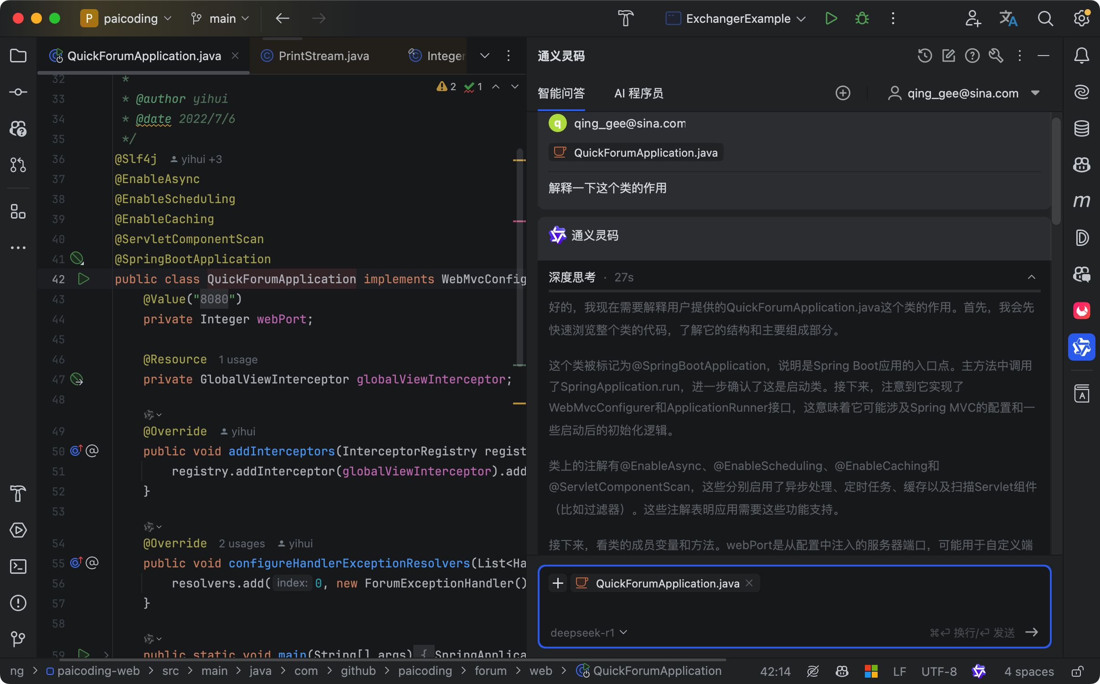Open the deepseek-r1 model dropdown
This screenshot has width=1100, height=684.
589,633
